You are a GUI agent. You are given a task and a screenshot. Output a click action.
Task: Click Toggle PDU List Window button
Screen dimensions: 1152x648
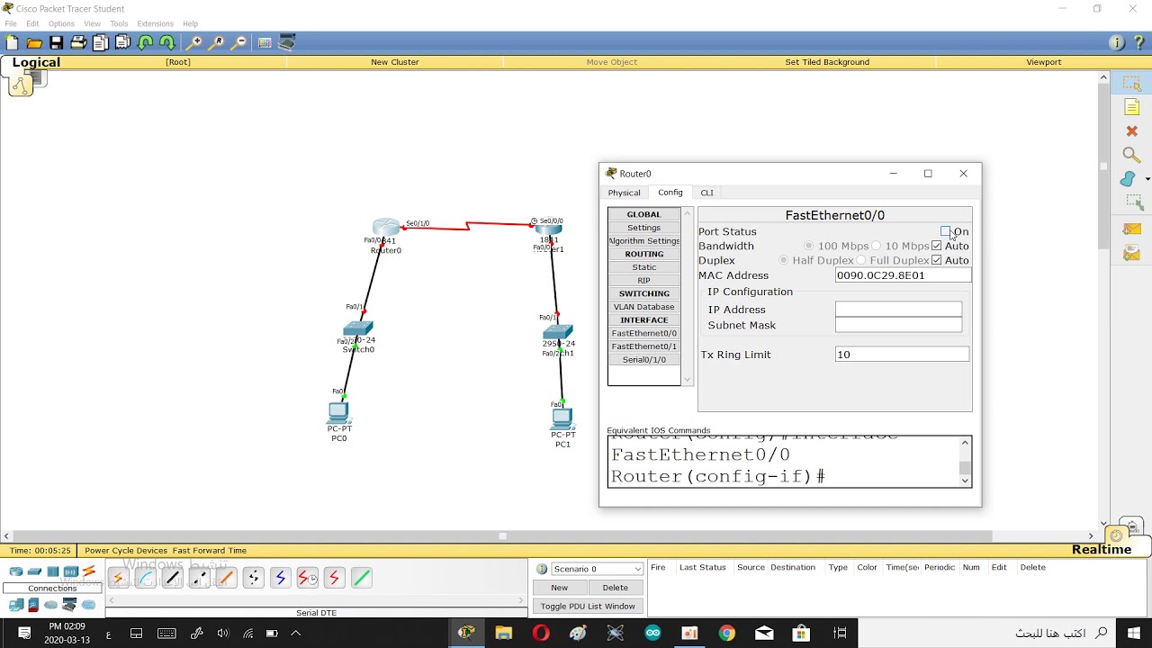point(588,607)
